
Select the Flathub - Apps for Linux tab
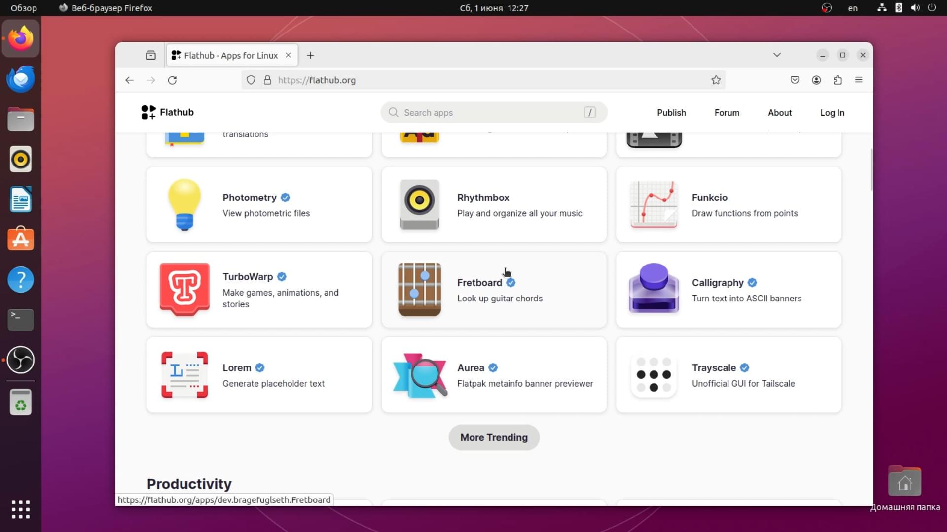tap(231, 55)
